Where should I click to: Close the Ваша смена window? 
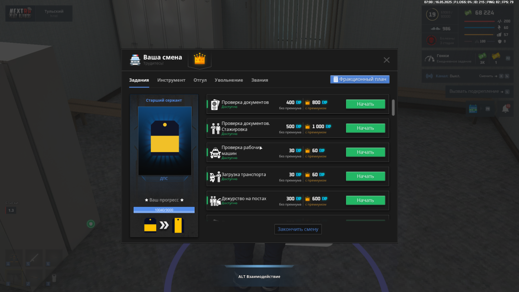click(386, 60)
